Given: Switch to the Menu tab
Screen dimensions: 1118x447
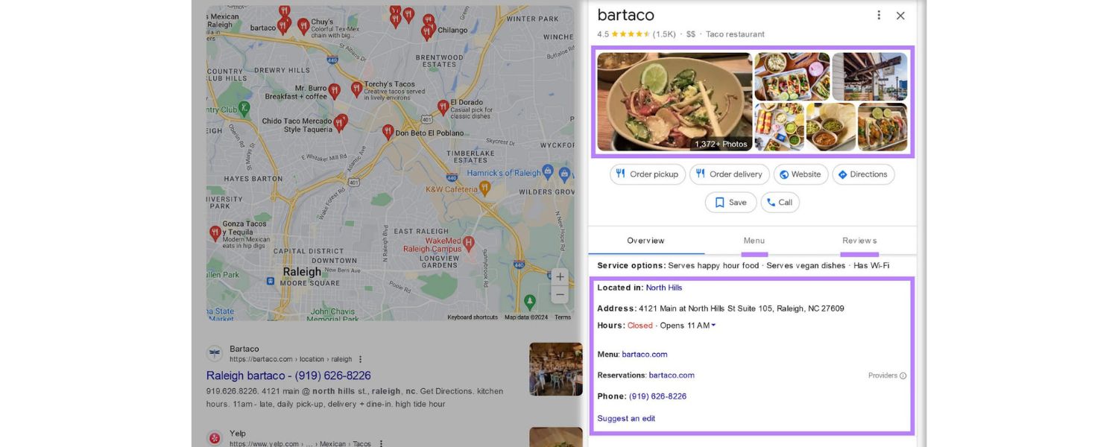Looking at the screenshot, I should point(754,241).
